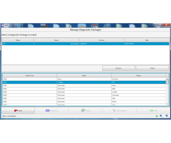Viewport: 171px width, 143px height.
Task: Install the selected diagnostic package
Action: point(152,68)
